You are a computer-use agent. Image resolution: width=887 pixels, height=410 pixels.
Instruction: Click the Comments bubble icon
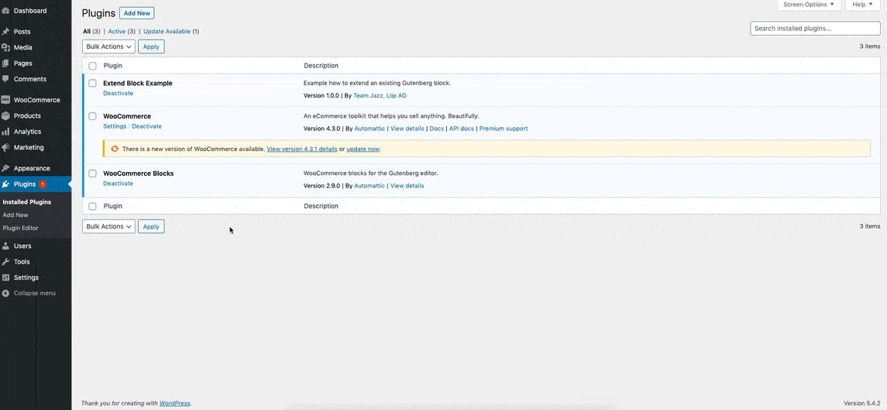5,79
